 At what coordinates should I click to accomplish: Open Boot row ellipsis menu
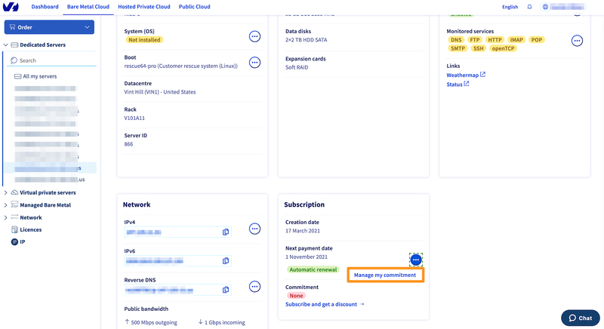[254, 63]
